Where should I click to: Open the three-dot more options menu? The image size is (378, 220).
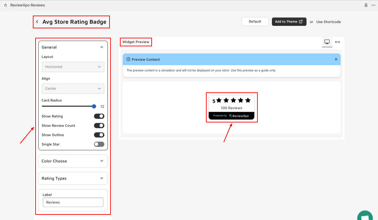(373, 5)
